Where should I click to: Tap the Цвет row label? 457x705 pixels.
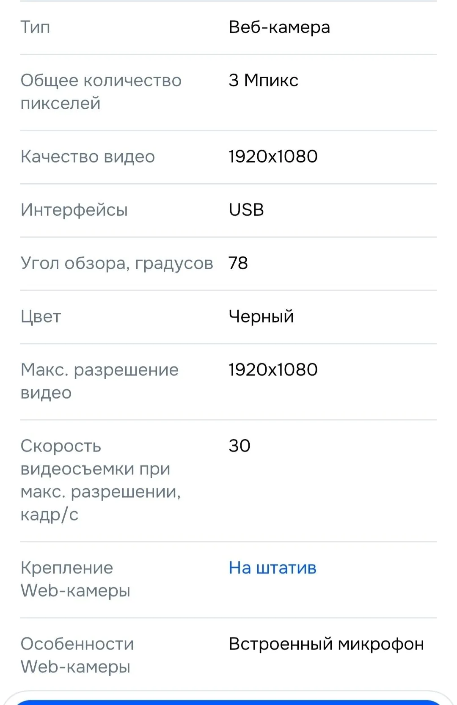tap(41, 317)
